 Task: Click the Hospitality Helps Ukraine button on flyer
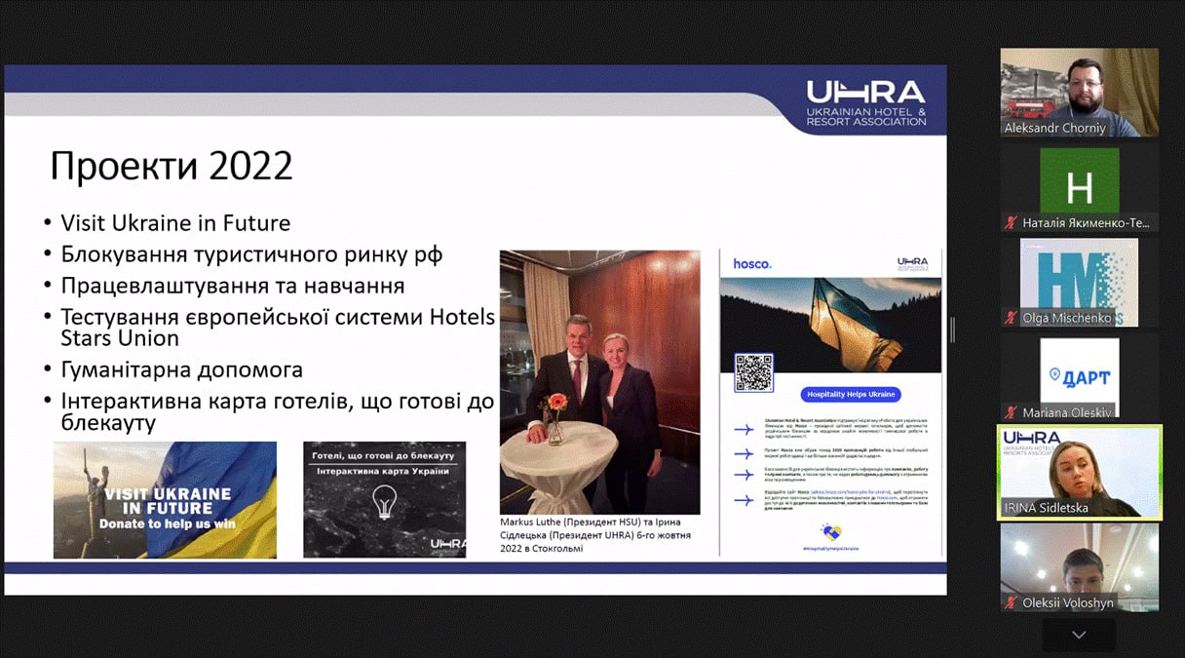(851, 395)
